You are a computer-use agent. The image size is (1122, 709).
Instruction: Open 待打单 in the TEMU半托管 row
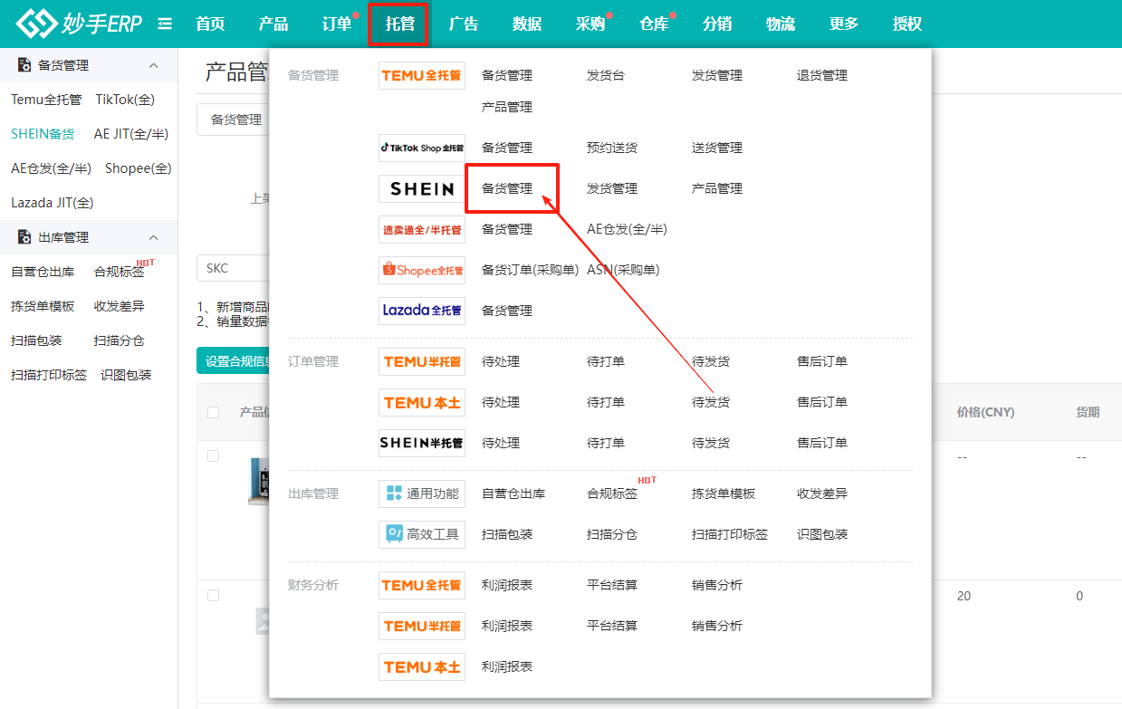click(x=606, y=361)
